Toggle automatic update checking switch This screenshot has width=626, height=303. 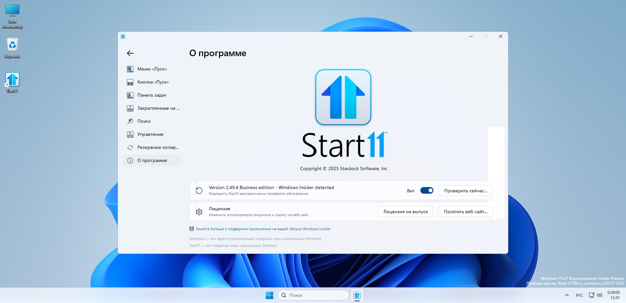pyautogui.click(x=427, y=190)
